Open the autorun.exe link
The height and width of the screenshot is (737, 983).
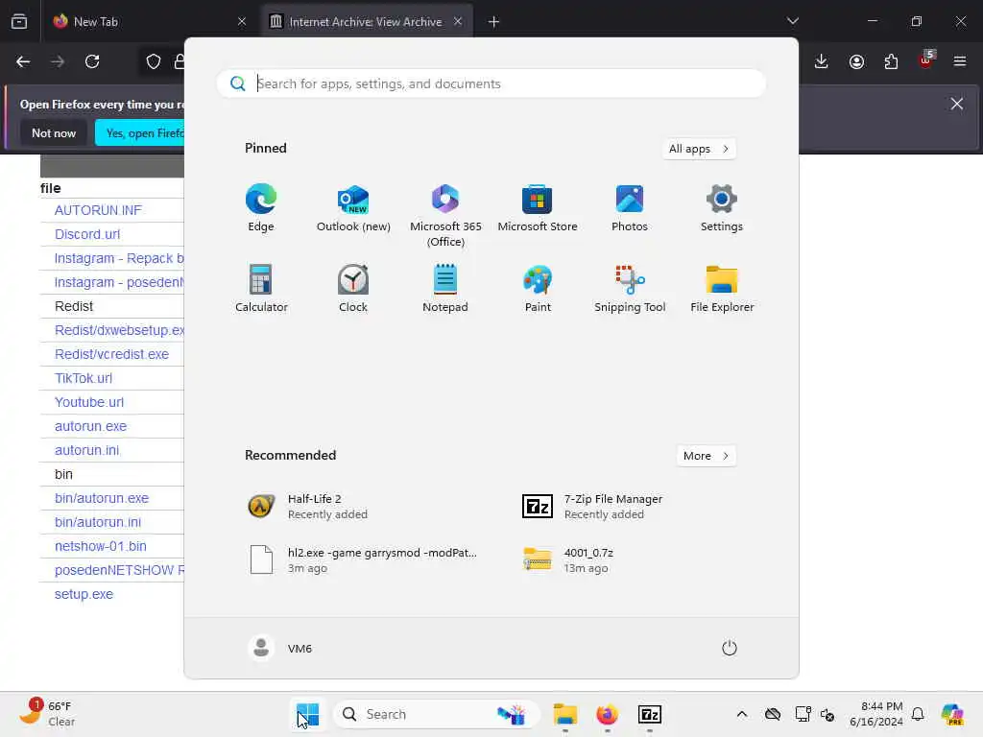91,426
